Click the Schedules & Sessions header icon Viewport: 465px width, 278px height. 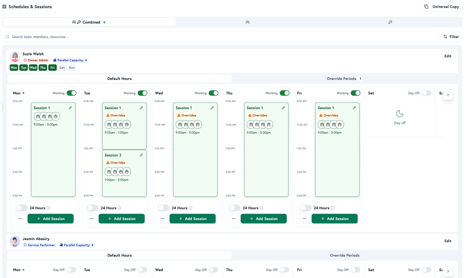coord(4,7)
